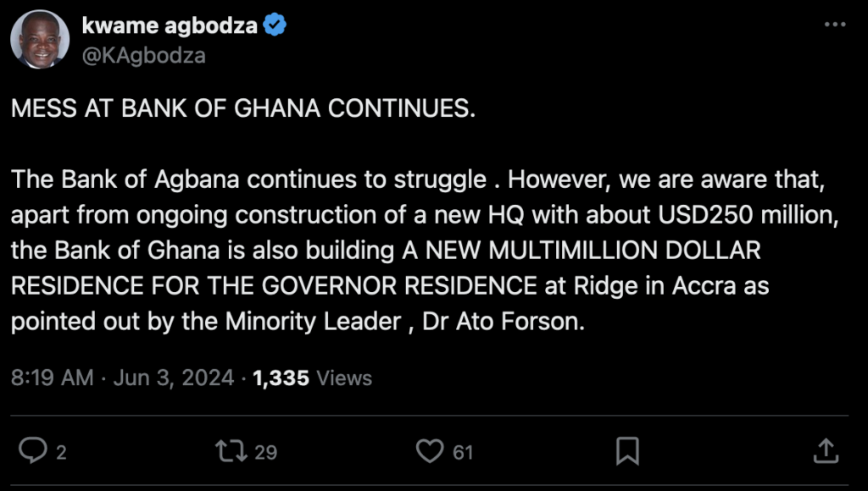The height and width of the screenshot is (491, 868).
Task: Click the USD250 million text in the post
Action: (x=748, y=215)
